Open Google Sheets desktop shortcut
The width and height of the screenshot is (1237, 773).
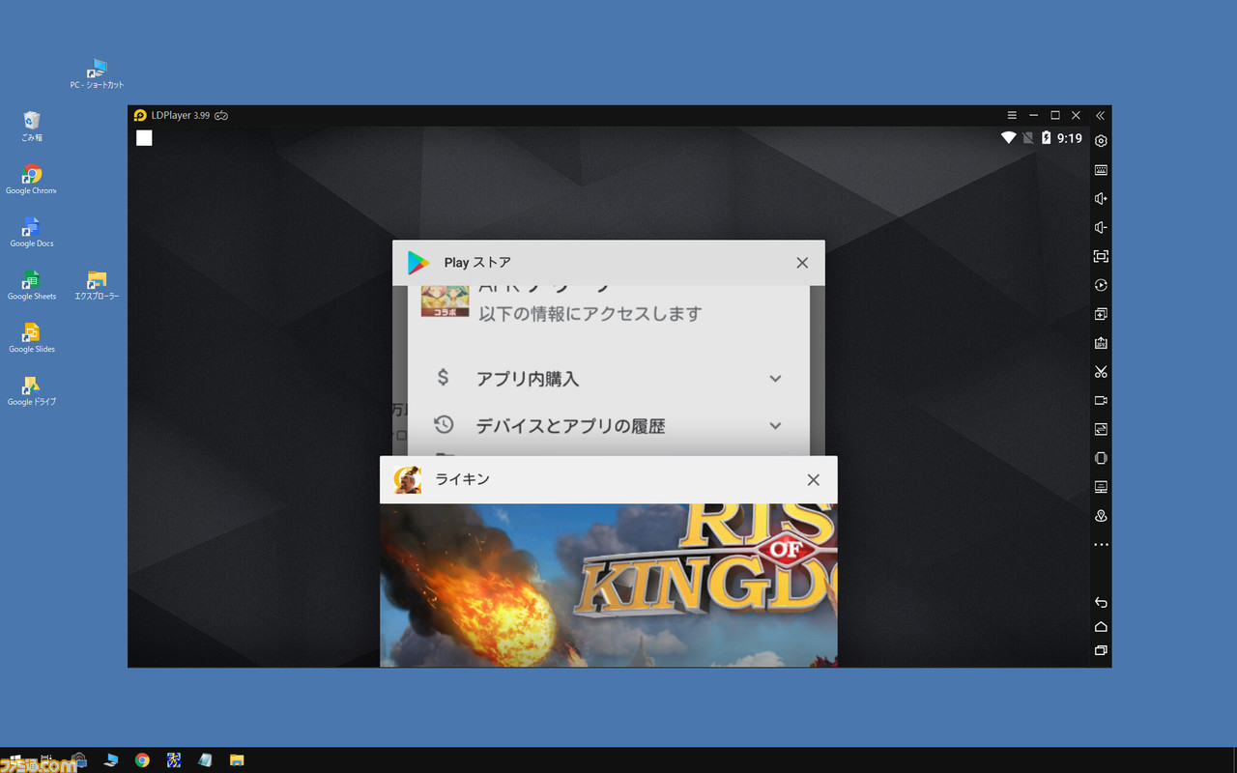(x=32, y=285)
